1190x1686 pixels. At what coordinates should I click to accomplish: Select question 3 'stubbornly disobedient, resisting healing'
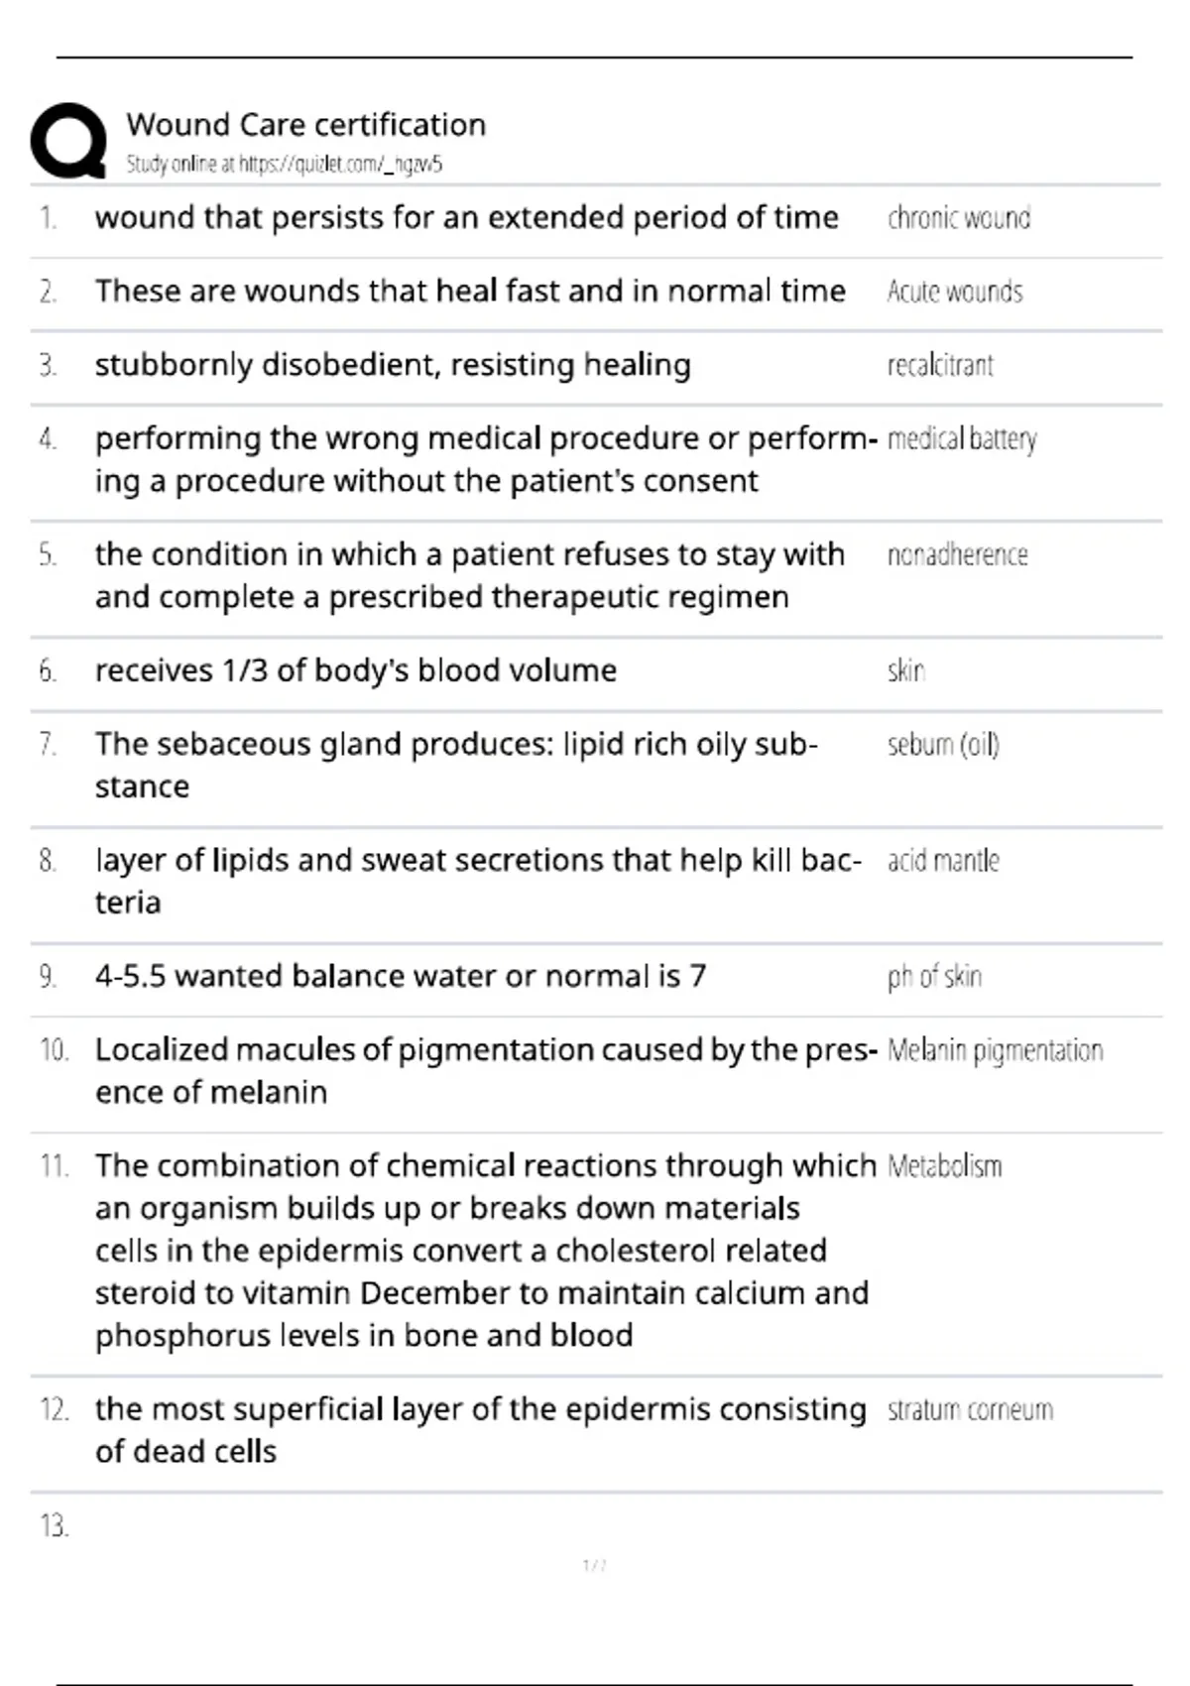point(393,365)
